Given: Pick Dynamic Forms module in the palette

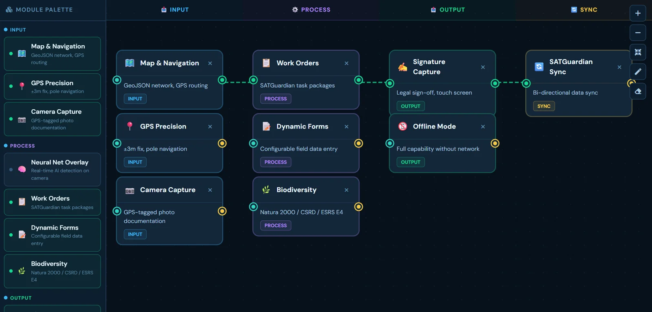Looking at the screenshot, I should (x=53, y=235).
